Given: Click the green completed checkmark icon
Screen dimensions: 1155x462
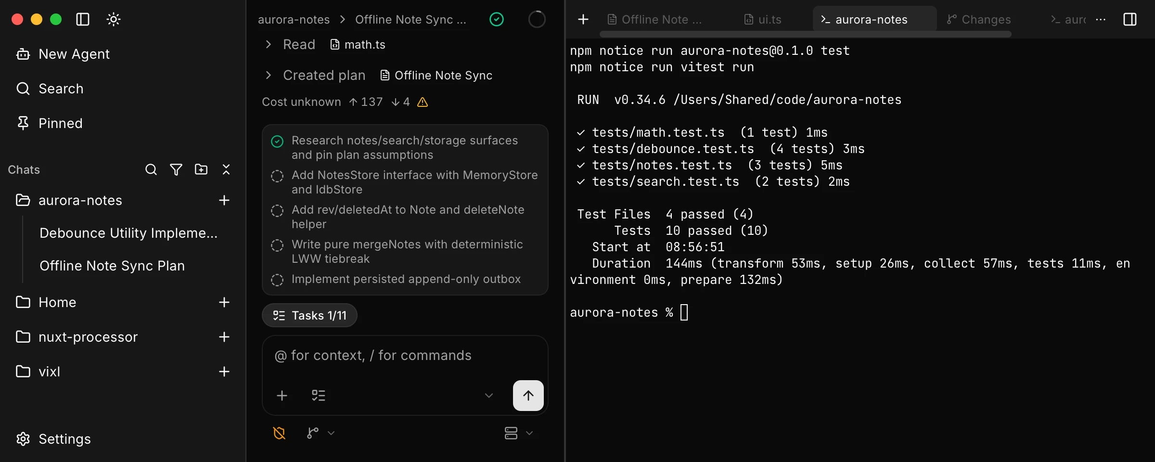Looking at the screenshot, I should click(x=497, y=19).
